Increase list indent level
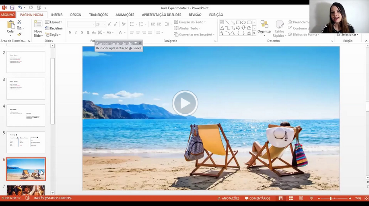The image size is (369, 206). click(x=159, y=24)
